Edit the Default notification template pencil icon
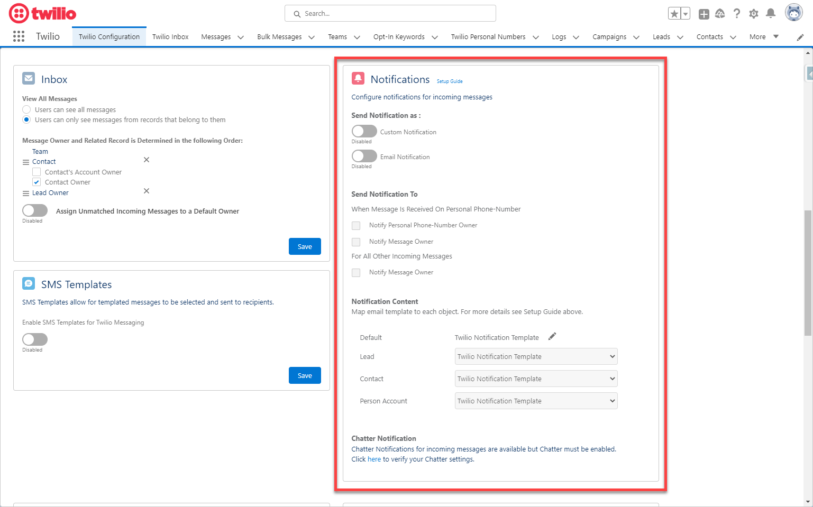The image size is (813, 507). tap(552, 336)
